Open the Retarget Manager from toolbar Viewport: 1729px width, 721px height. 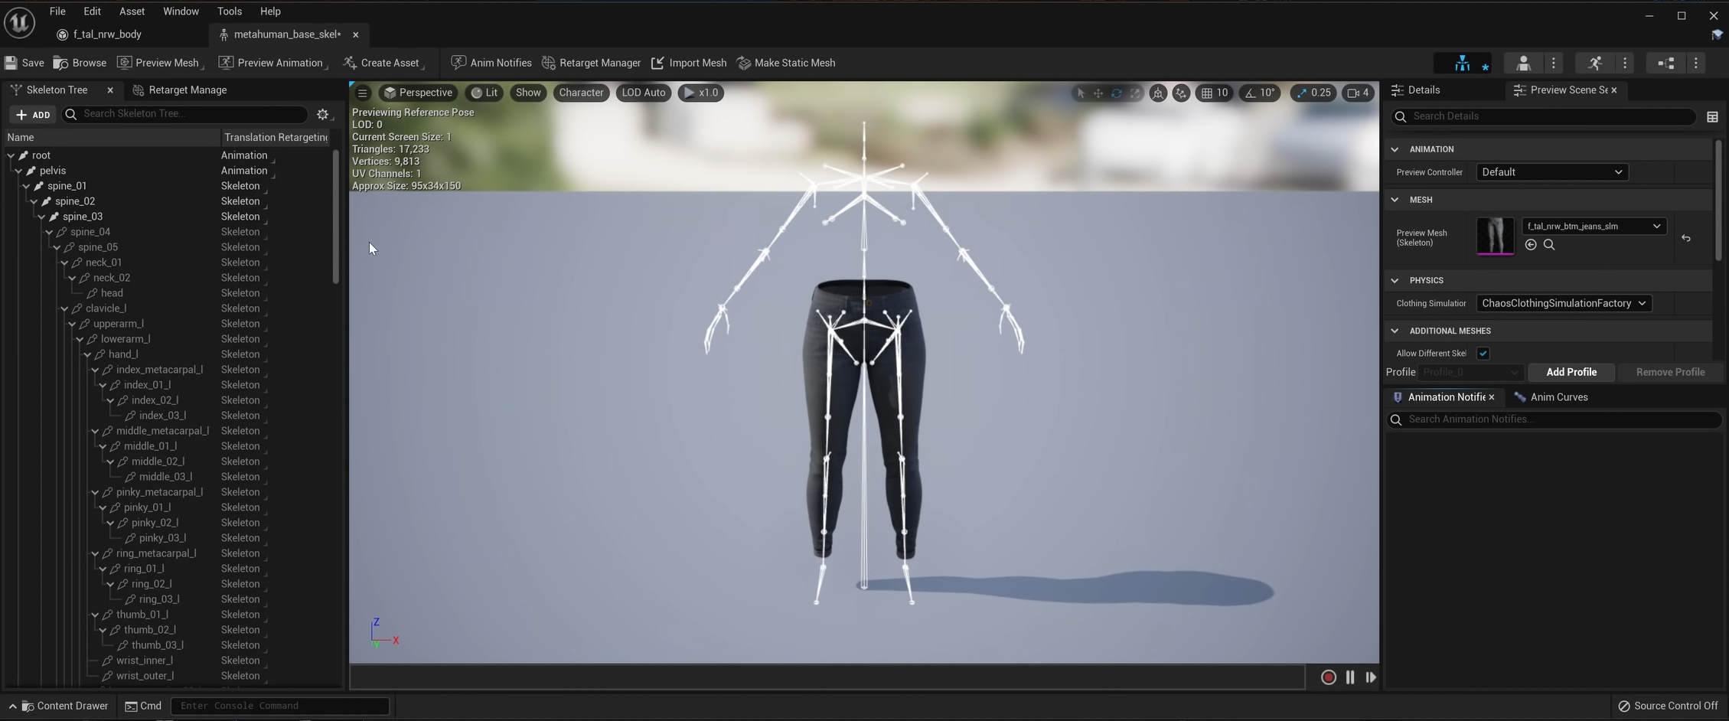point(591,63)
